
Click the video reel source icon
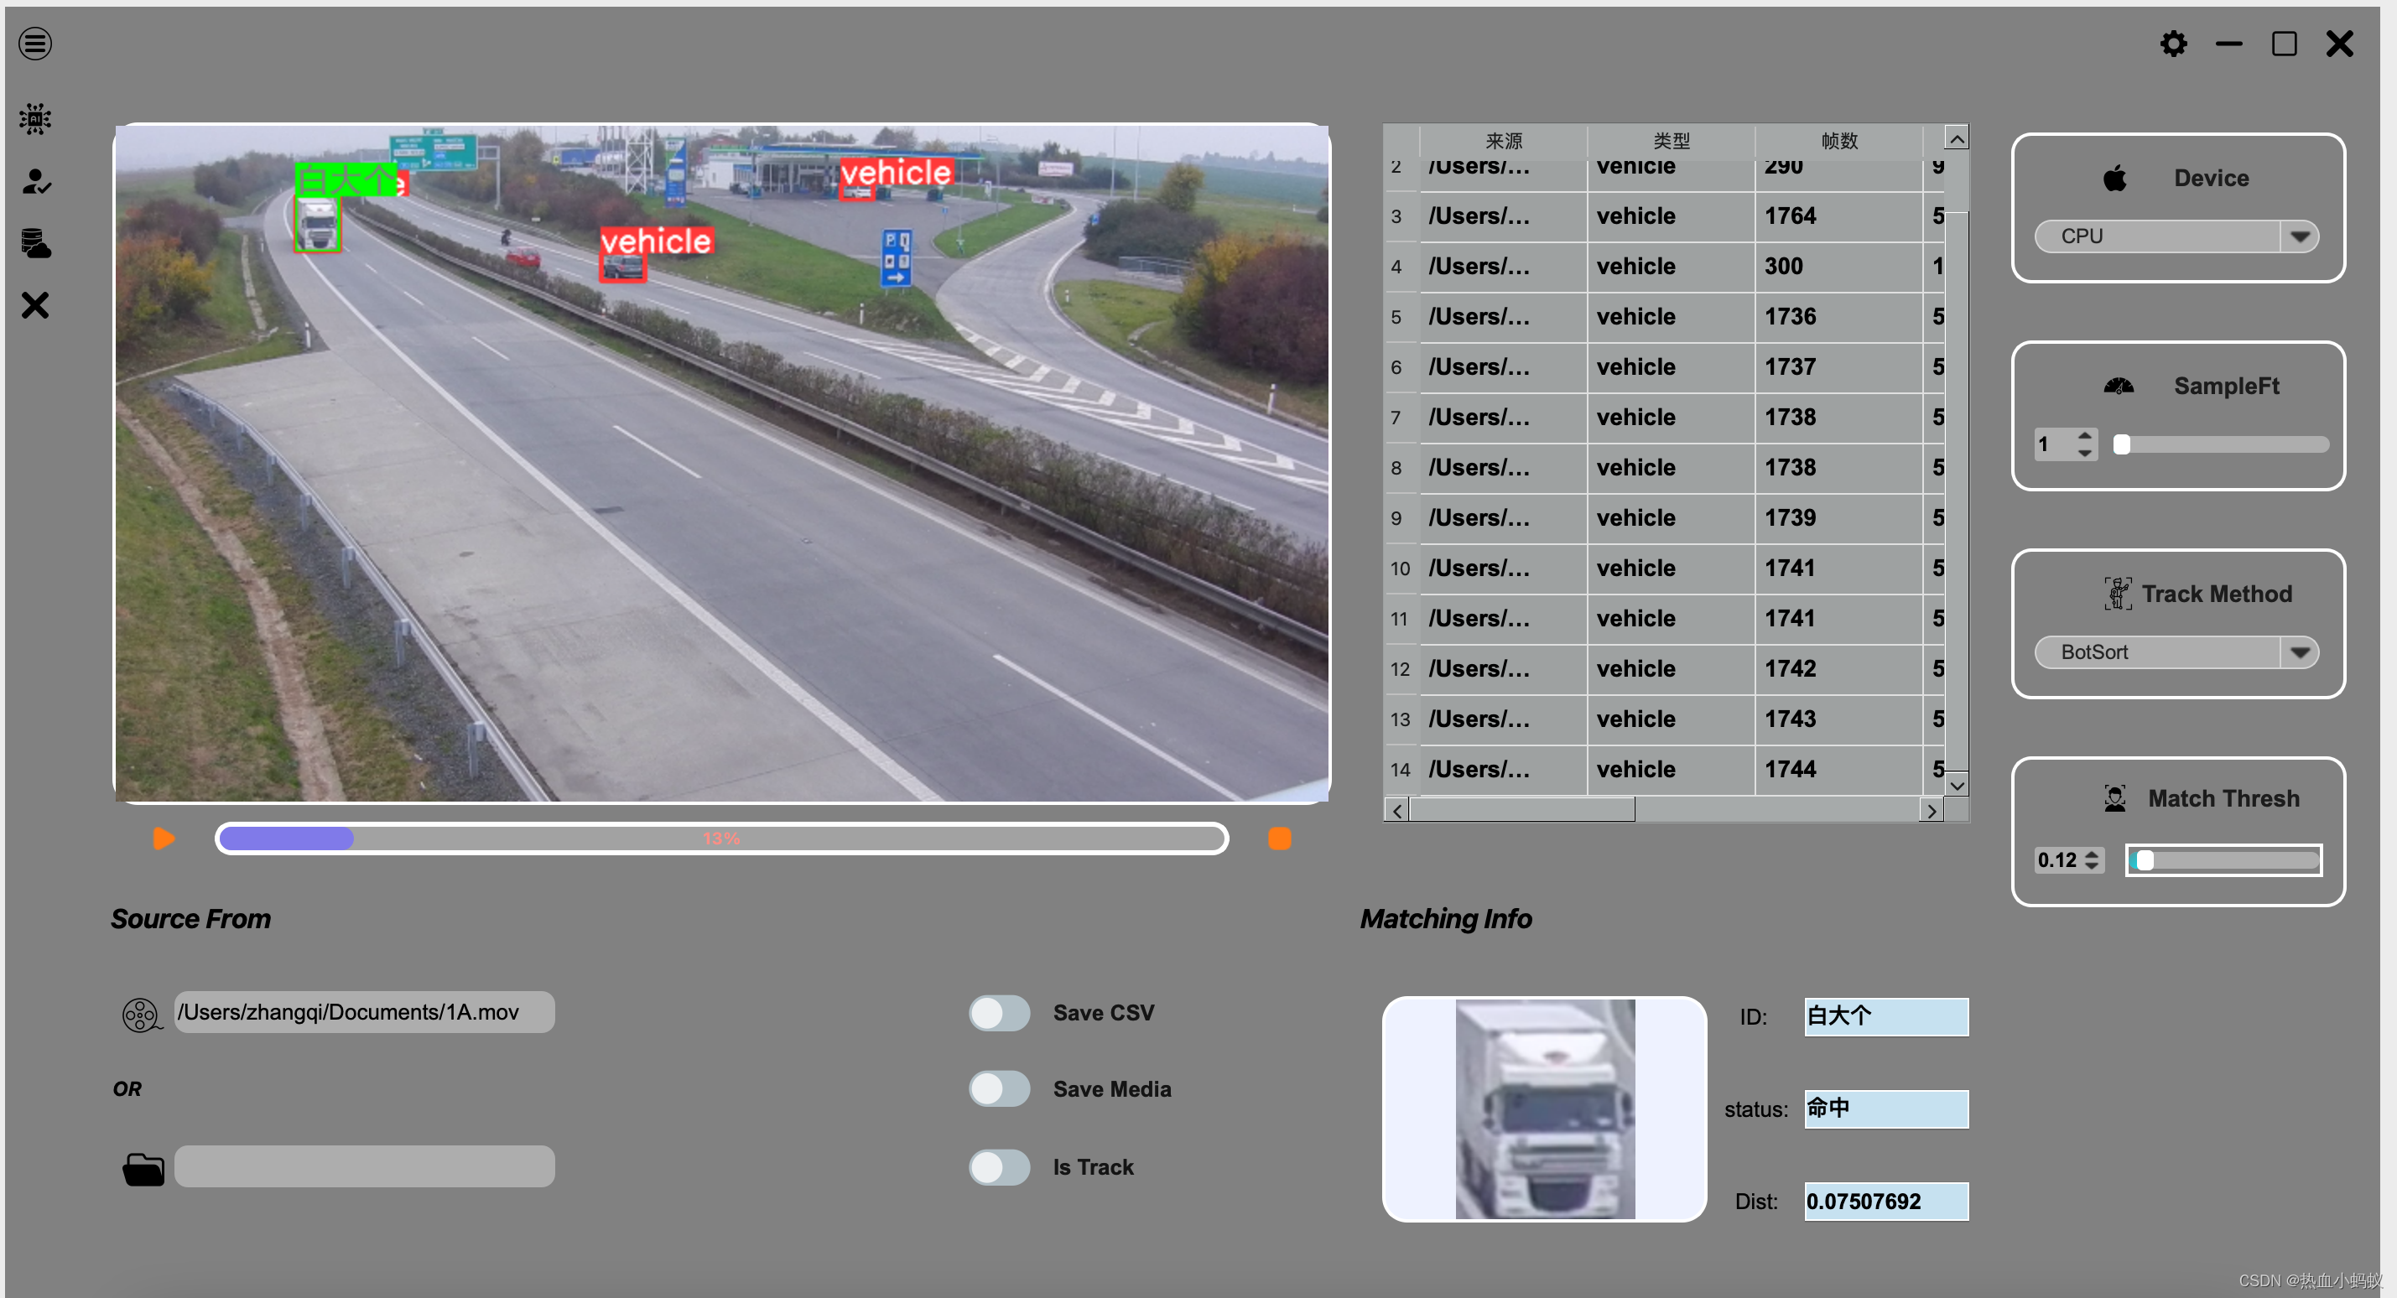[x=141, y=1015]
